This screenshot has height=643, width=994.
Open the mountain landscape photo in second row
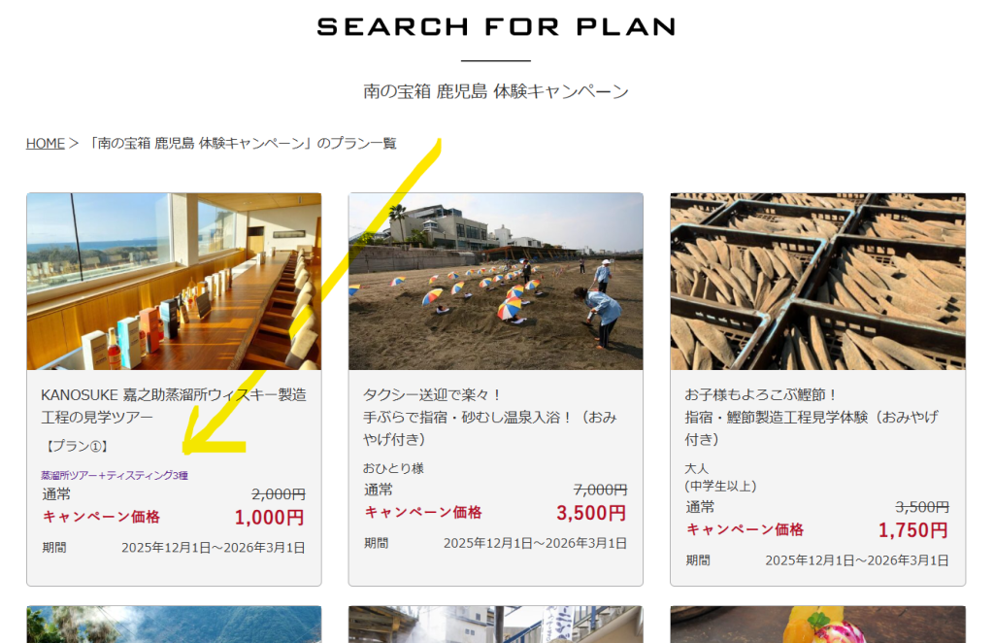(x=174, y=625)
